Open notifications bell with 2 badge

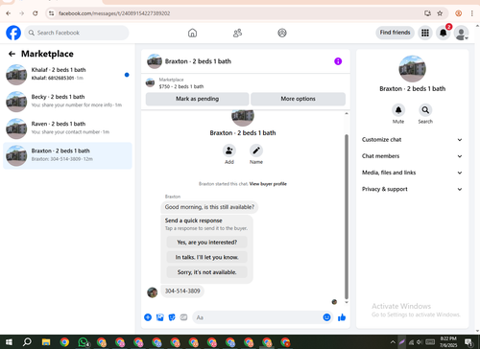pyautogui.click(x=444, y=33)
